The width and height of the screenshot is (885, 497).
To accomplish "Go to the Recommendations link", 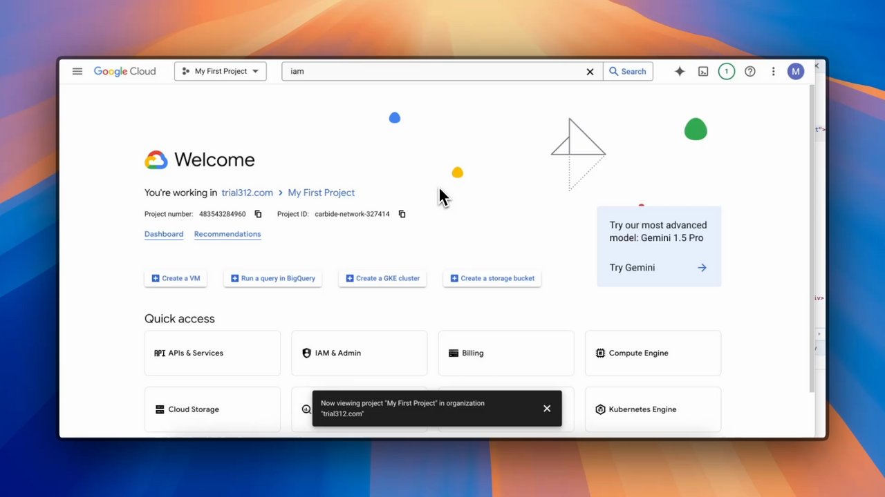I will pos(227,234).
